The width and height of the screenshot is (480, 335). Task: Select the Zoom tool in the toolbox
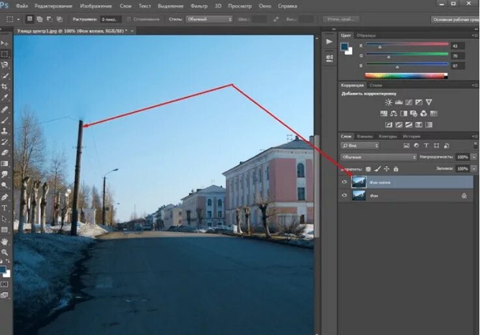click(x=5, y=252)
